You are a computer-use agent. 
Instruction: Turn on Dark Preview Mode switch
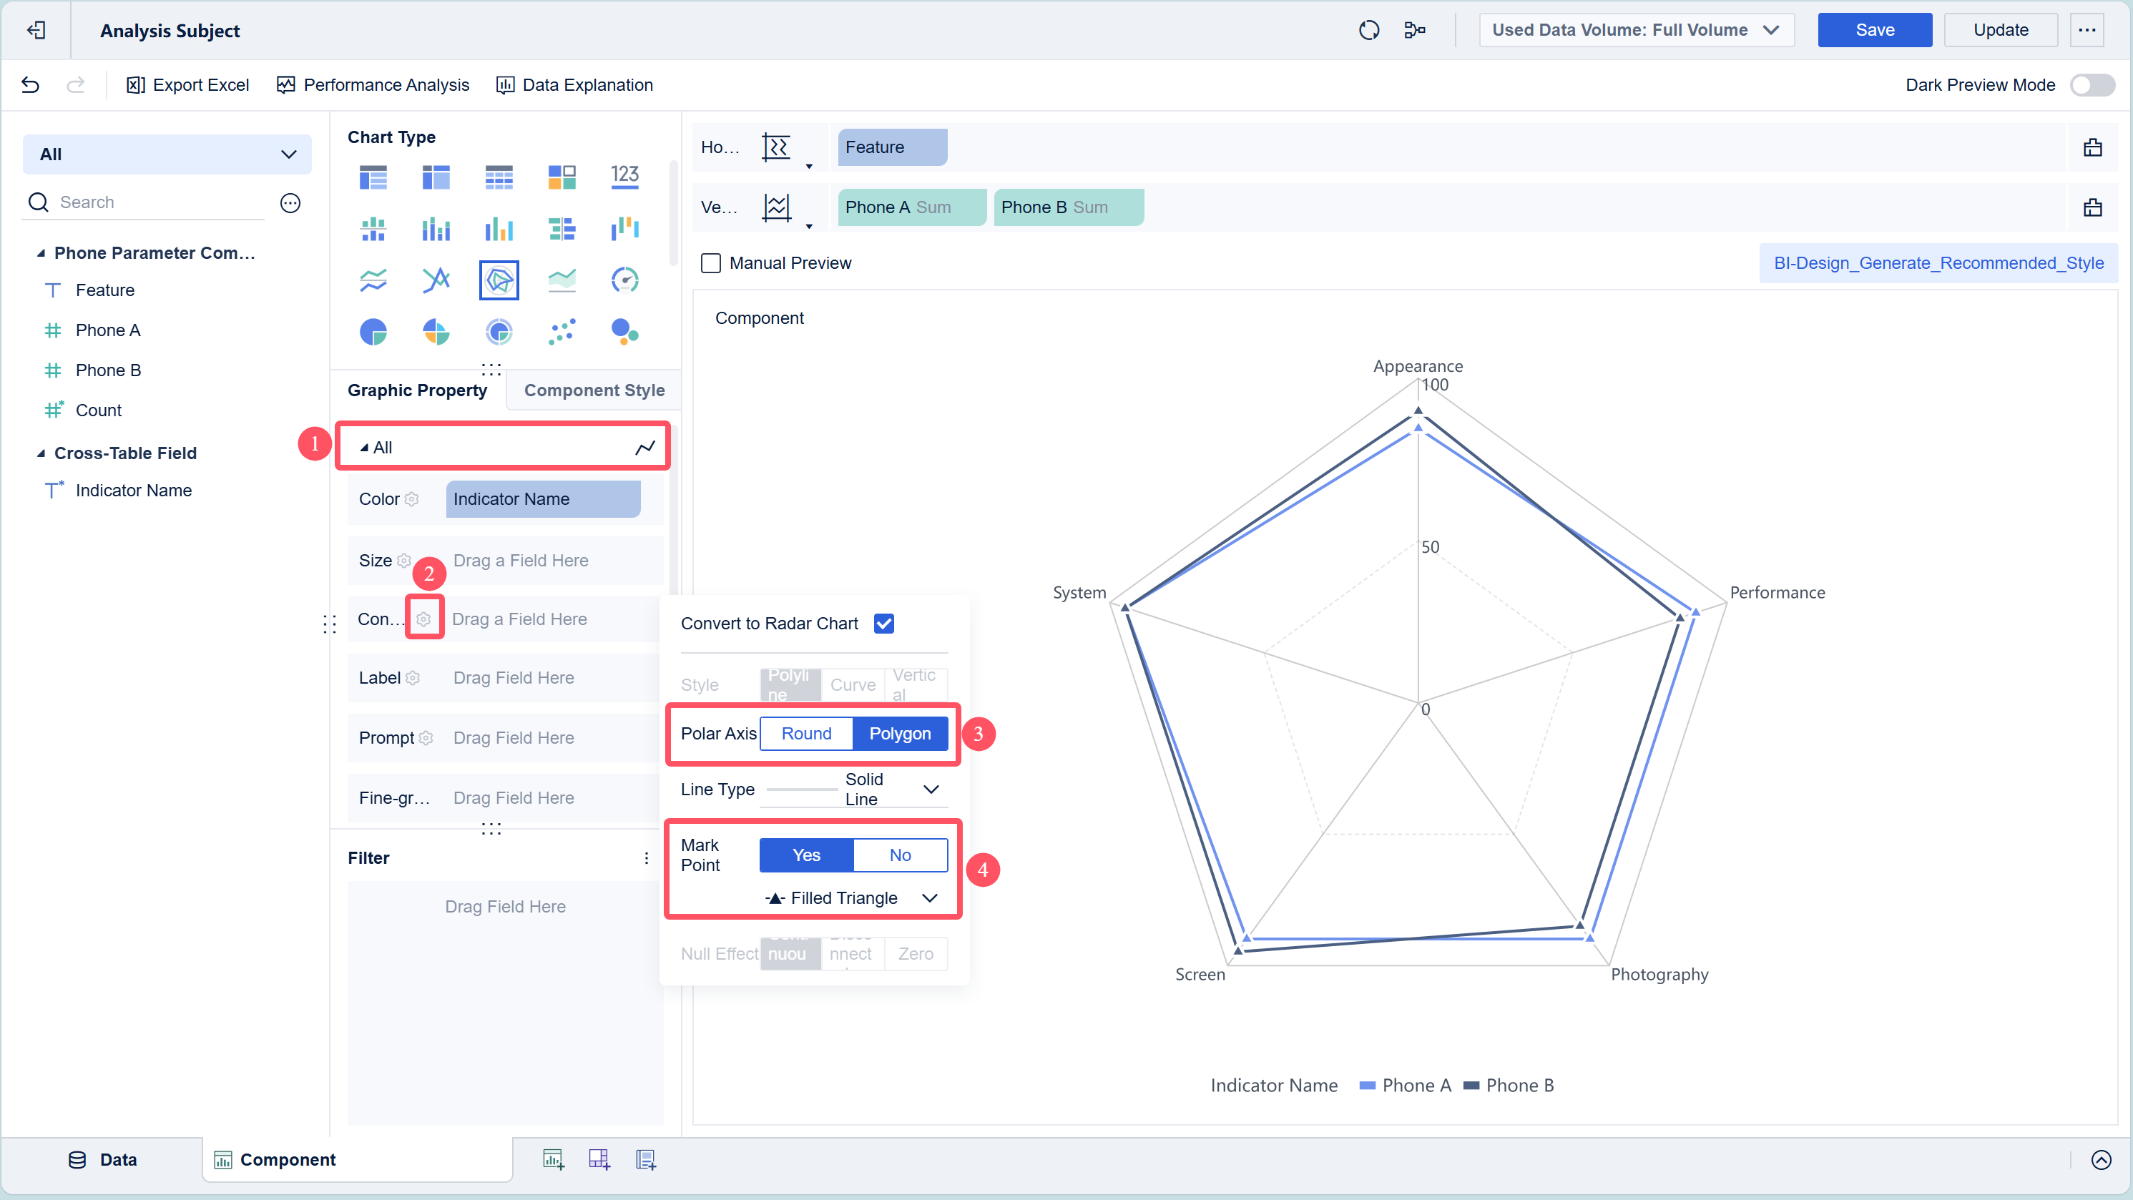pyautogui.click(x=2092, y=84)
